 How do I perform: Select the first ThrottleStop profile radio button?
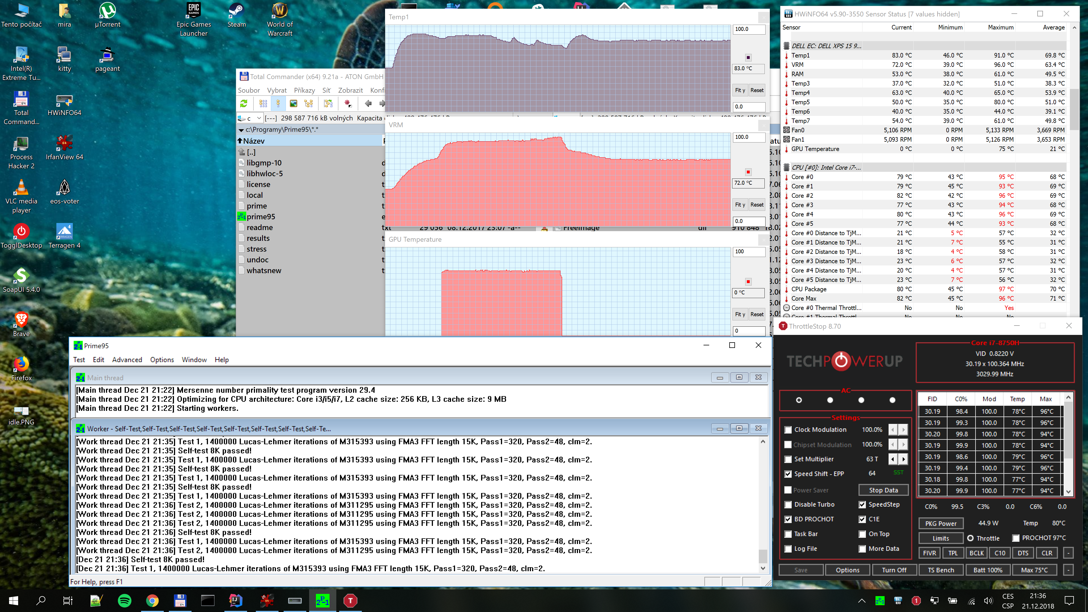coord(799,400)
